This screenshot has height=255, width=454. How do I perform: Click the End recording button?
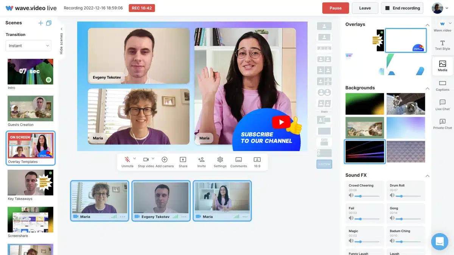click(x=402, y=8)
